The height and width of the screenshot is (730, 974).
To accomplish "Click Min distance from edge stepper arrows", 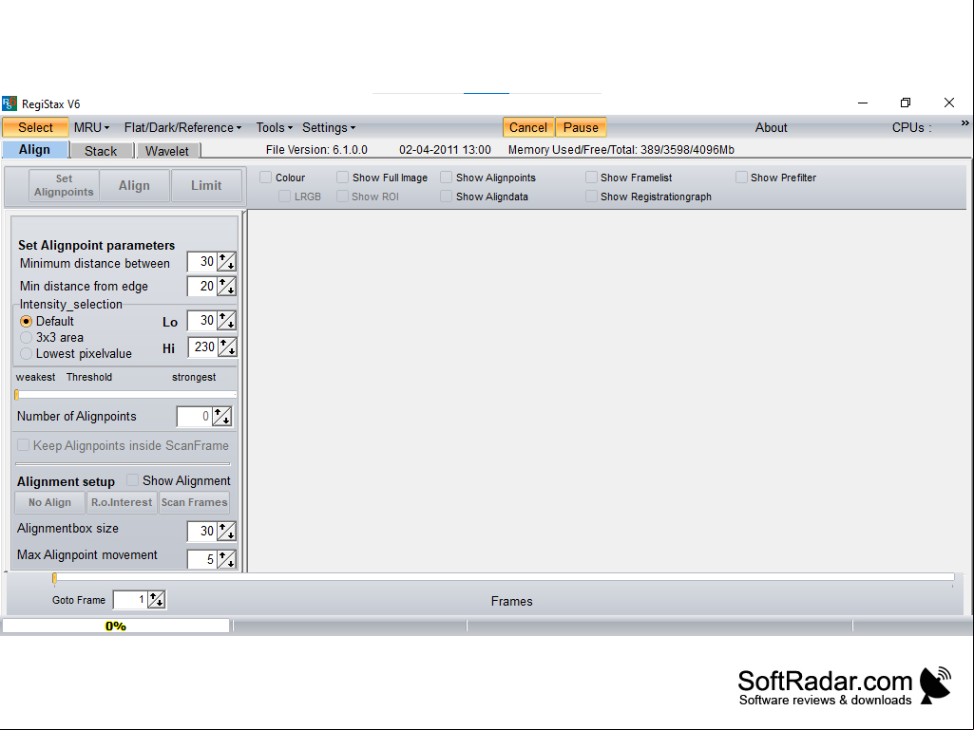I will tap(227, 286).
